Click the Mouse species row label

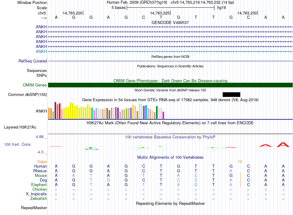(x=41, y=176)
